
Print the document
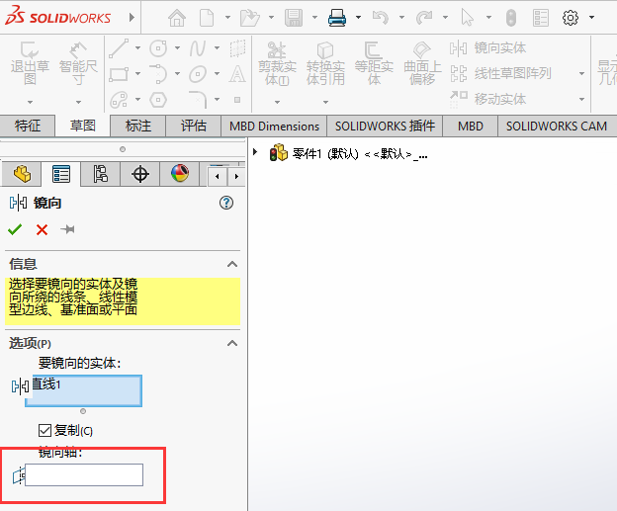337,18
